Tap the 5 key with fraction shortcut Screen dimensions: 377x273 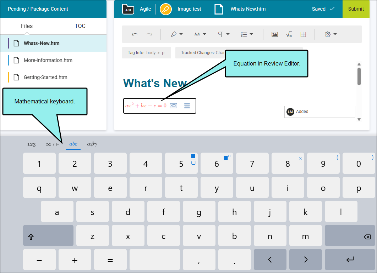pos(181,163)
